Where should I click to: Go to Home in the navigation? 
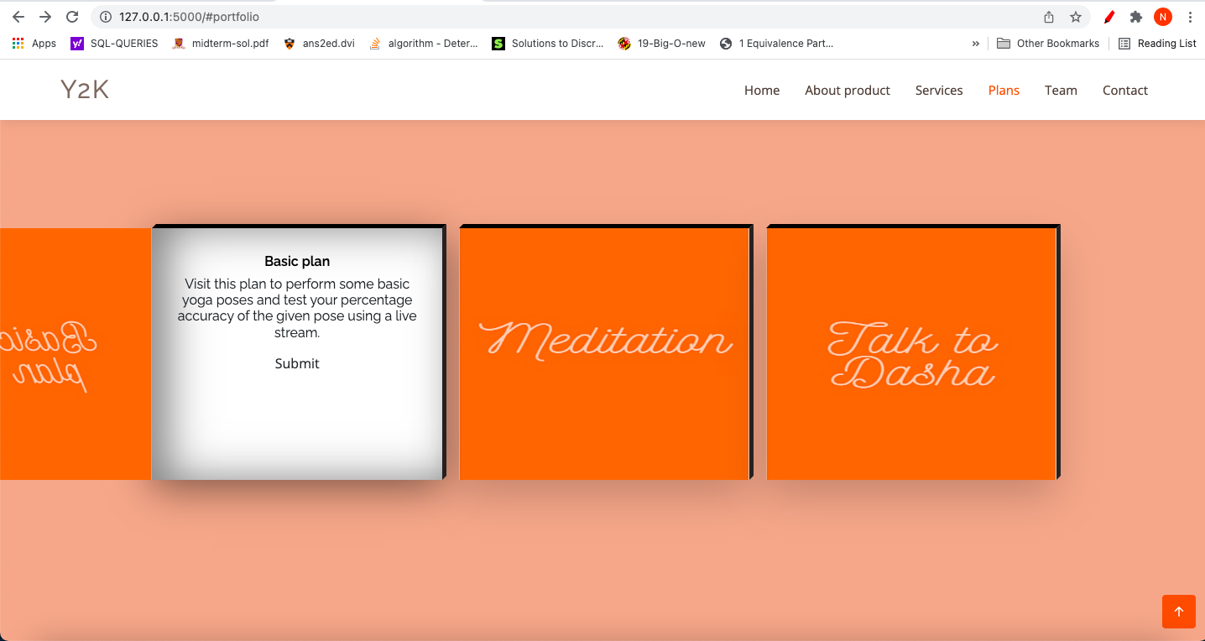762,91
